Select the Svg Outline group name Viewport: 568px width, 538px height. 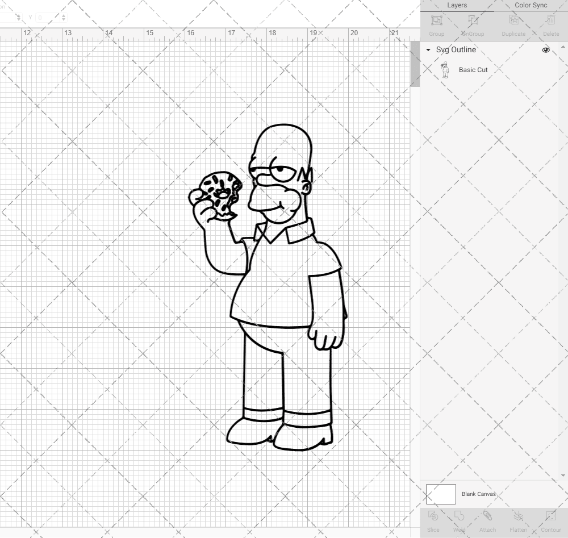pos(456,50)
